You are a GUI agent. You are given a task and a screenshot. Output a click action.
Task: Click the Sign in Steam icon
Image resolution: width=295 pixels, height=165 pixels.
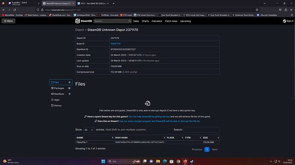click(284, 21)
